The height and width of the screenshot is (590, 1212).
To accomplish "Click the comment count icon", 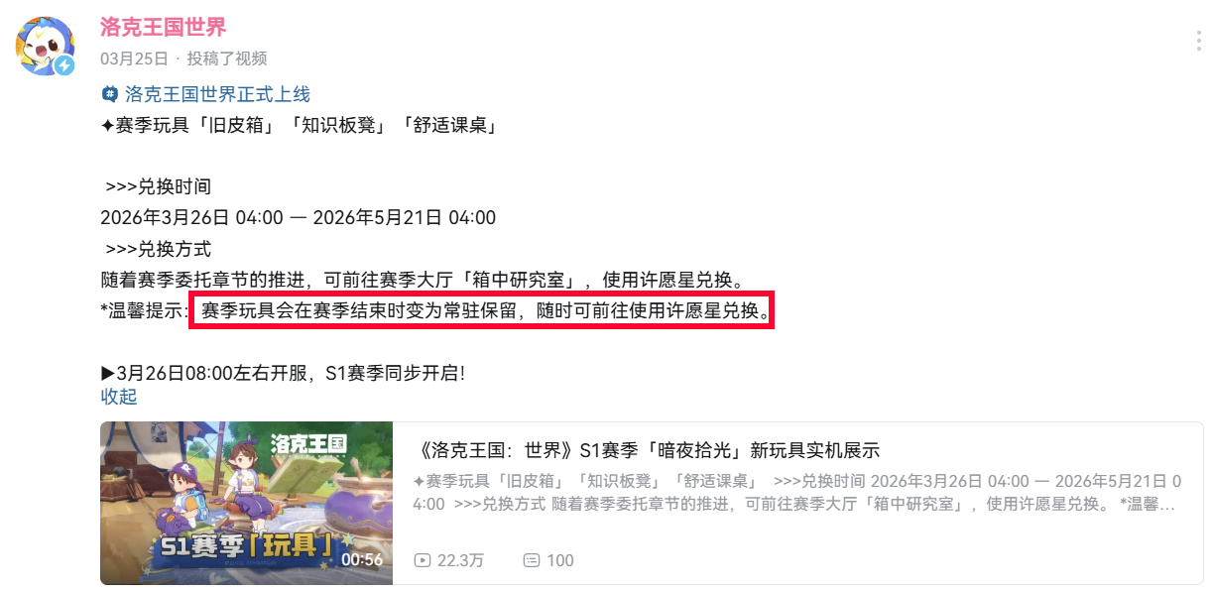I will [531, 560].
